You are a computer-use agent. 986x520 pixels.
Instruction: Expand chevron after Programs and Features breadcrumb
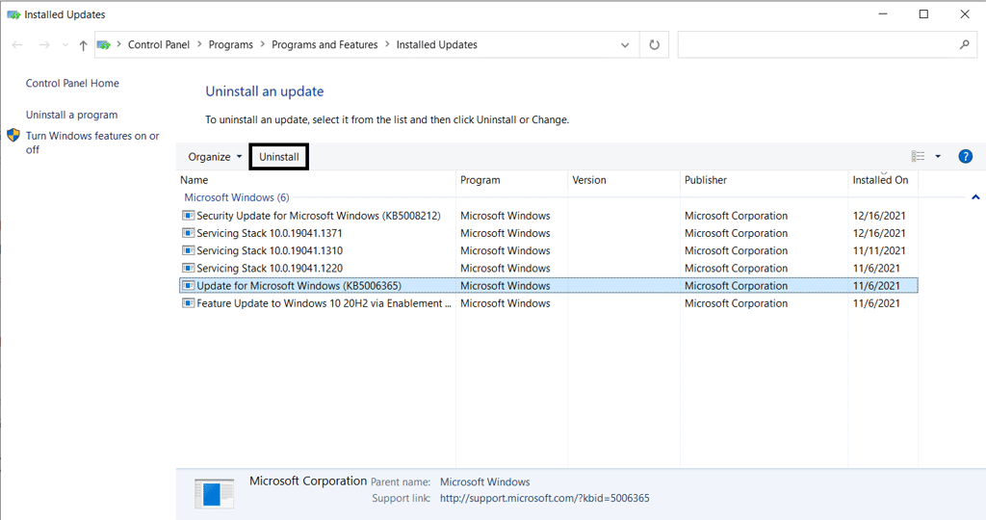387,44
